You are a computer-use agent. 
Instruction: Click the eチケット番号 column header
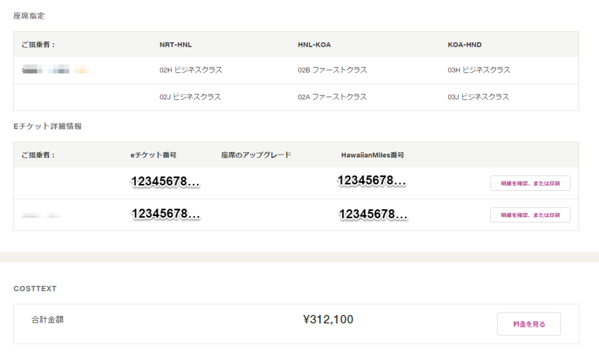coord(154,155)
